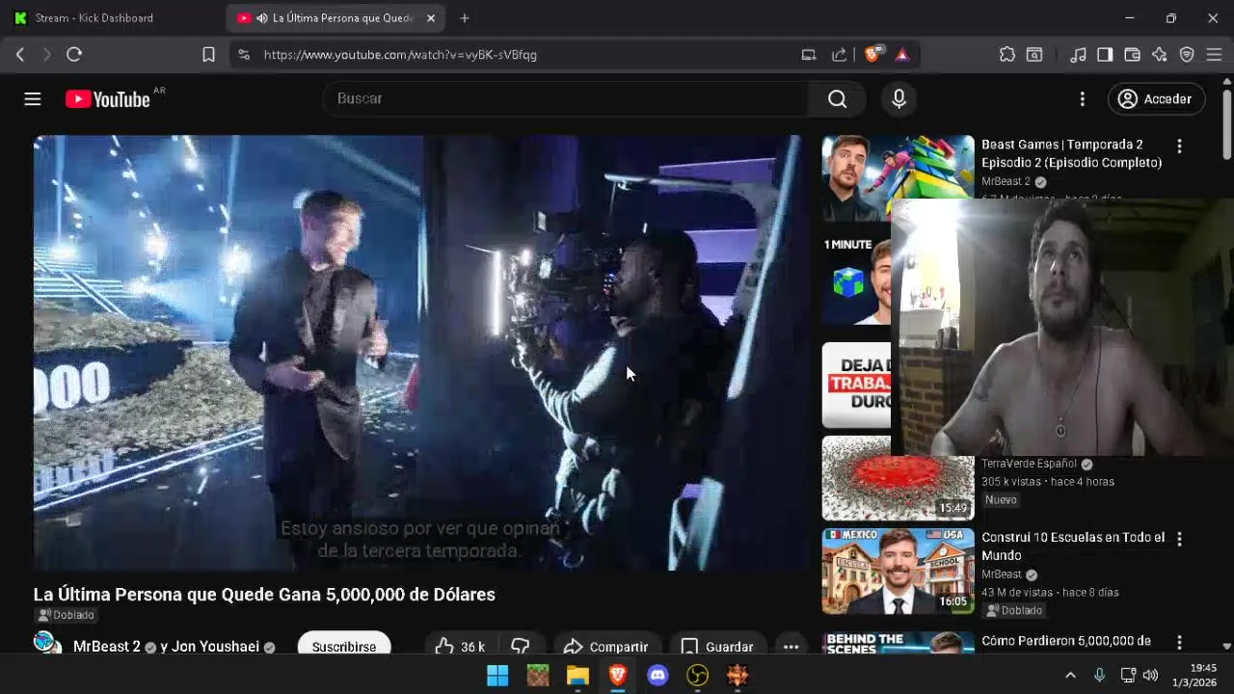
Task: Reload the page
Action: click(x=74, y=55)
